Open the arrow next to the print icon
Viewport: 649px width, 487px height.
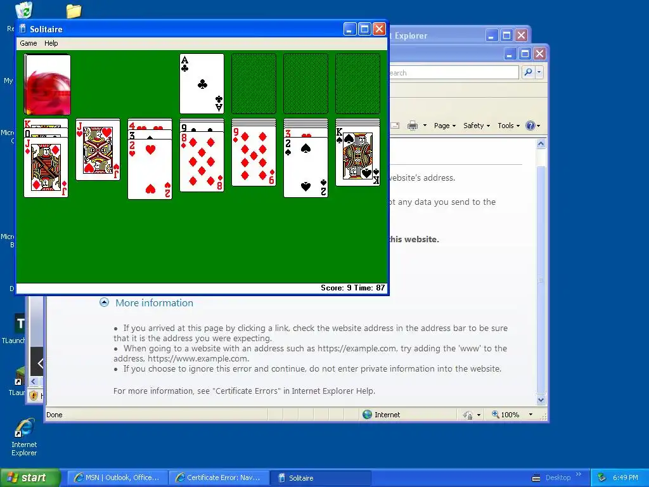(x=425, y=126)
